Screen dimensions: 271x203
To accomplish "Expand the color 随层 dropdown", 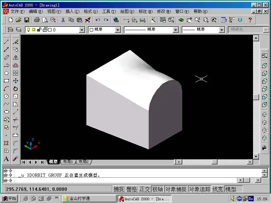I will pyautogui.click(x=118, y=30).
